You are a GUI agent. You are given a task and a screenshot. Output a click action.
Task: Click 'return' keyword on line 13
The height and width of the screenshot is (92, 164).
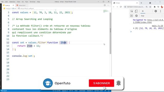(22, 46)
